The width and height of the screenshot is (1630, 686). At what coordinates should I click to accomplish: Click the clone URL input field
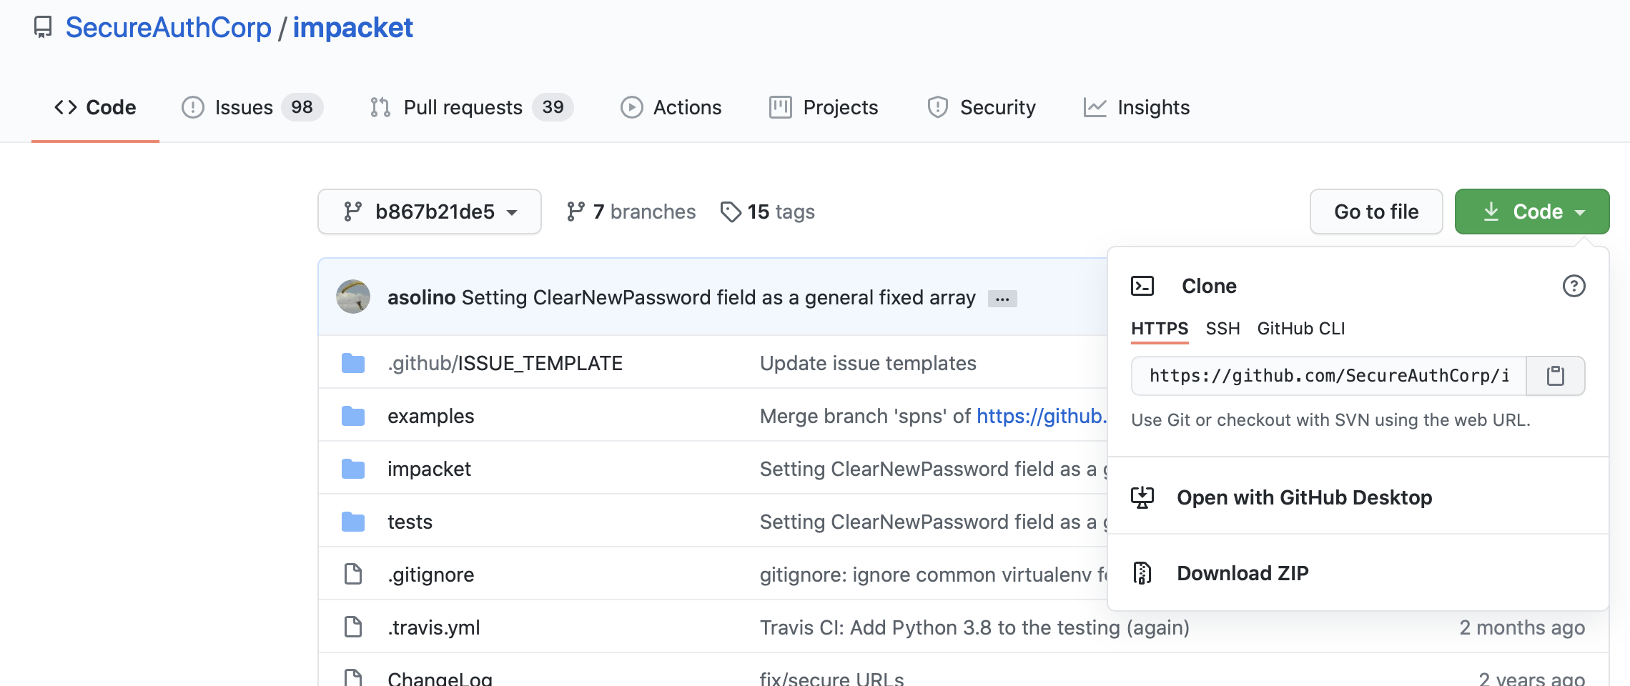click(1329, 376)
